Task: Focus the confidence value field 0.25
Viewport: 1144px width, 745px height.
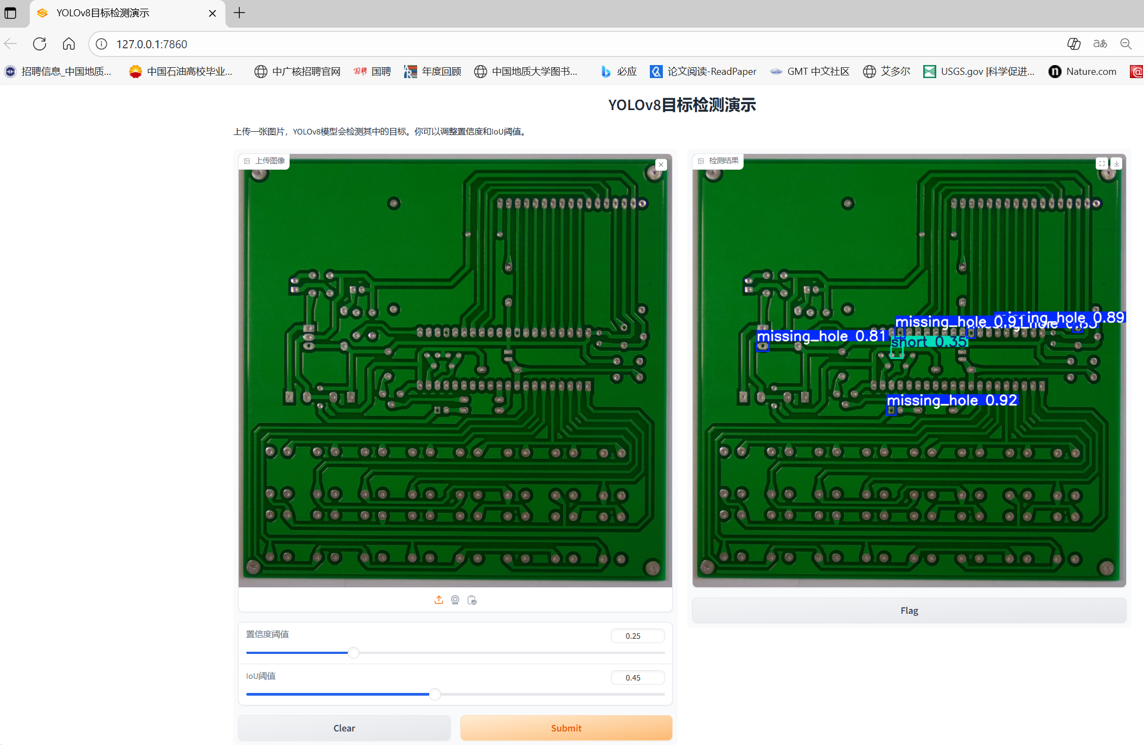Action: (637, 635)
